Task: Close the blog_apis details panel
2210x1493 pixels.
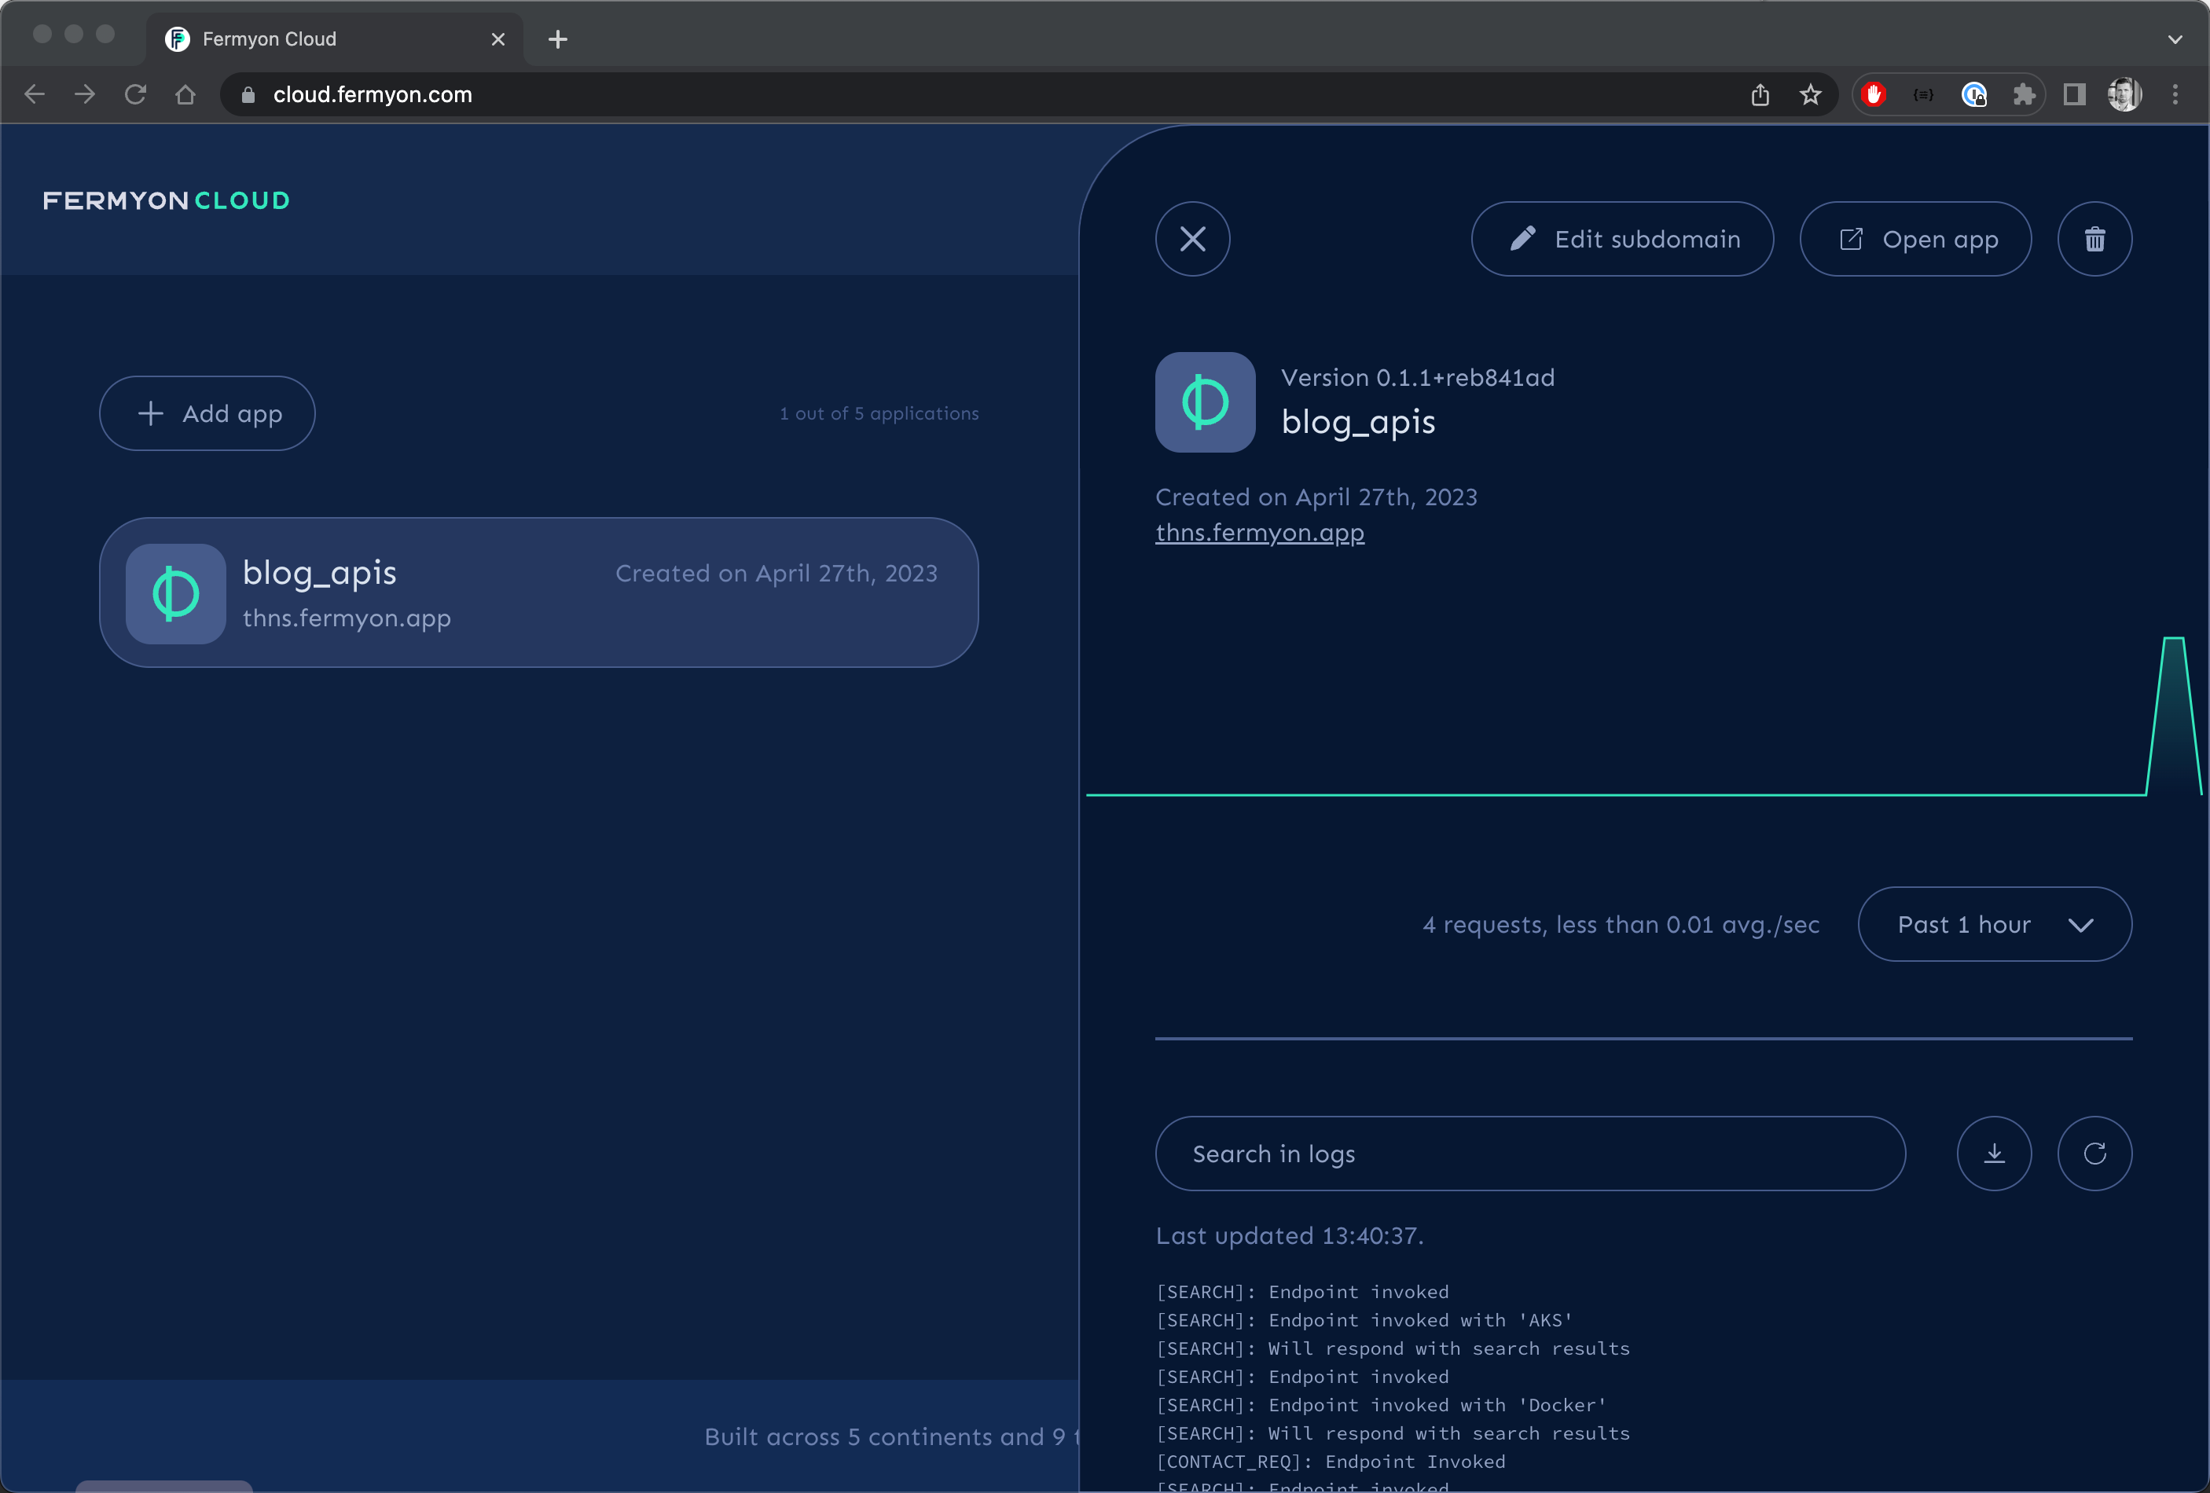Action: 1192,239
